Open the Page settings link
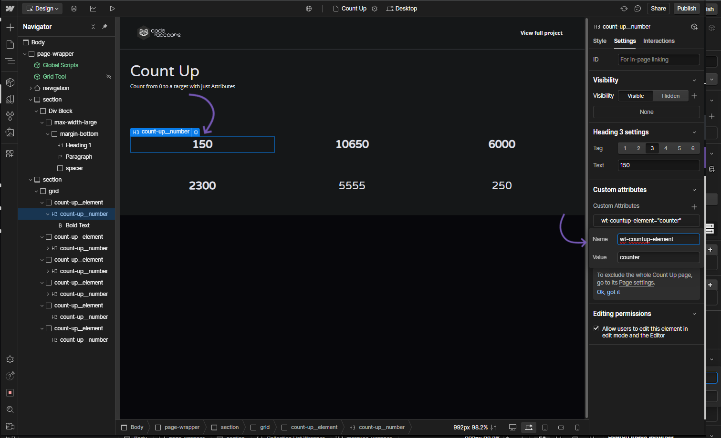This screenshot has height=438, width=721. 636,283
